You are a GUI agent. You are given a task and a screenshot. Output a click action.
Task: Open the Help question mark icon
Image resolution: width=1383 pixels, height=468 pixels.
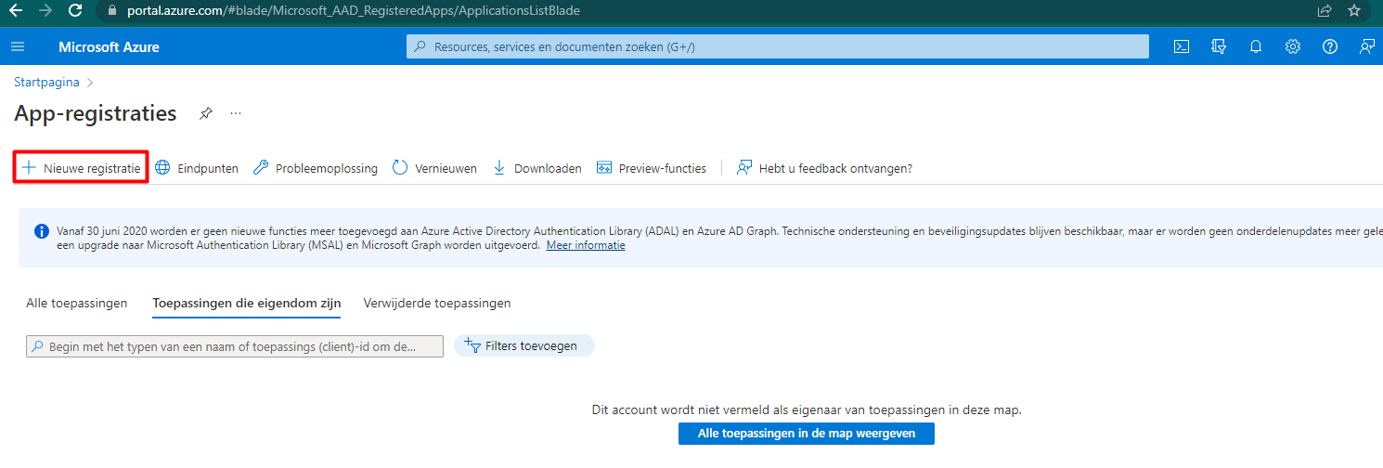(x=1330, y=46)
